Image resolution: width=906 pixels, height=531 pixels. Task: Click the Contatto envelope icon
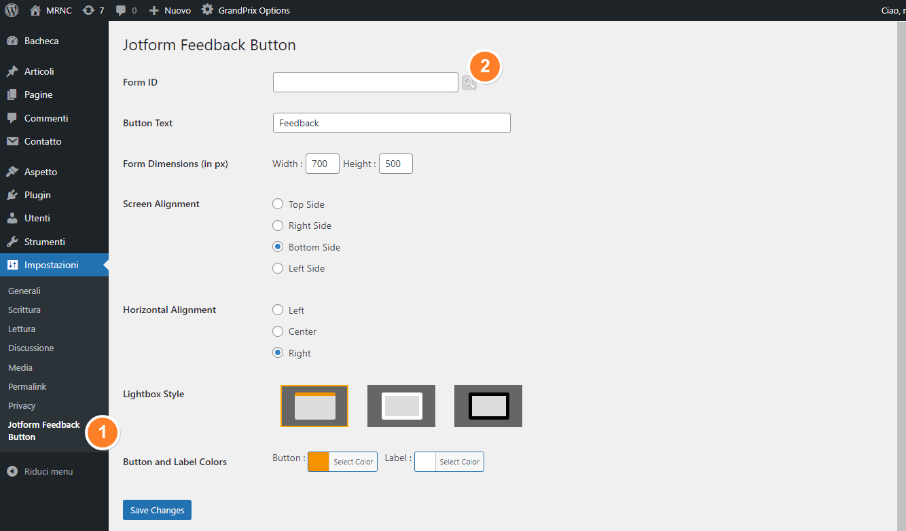(12, 141)
